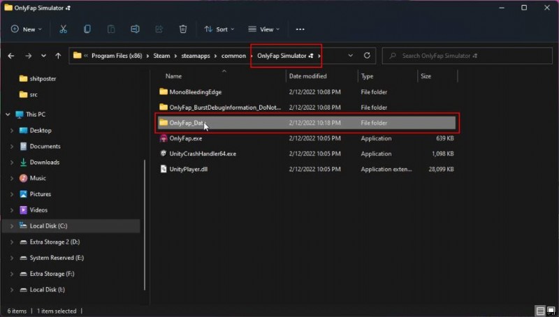Sort by the Name column header
The image size is (559, 317).
173,76
